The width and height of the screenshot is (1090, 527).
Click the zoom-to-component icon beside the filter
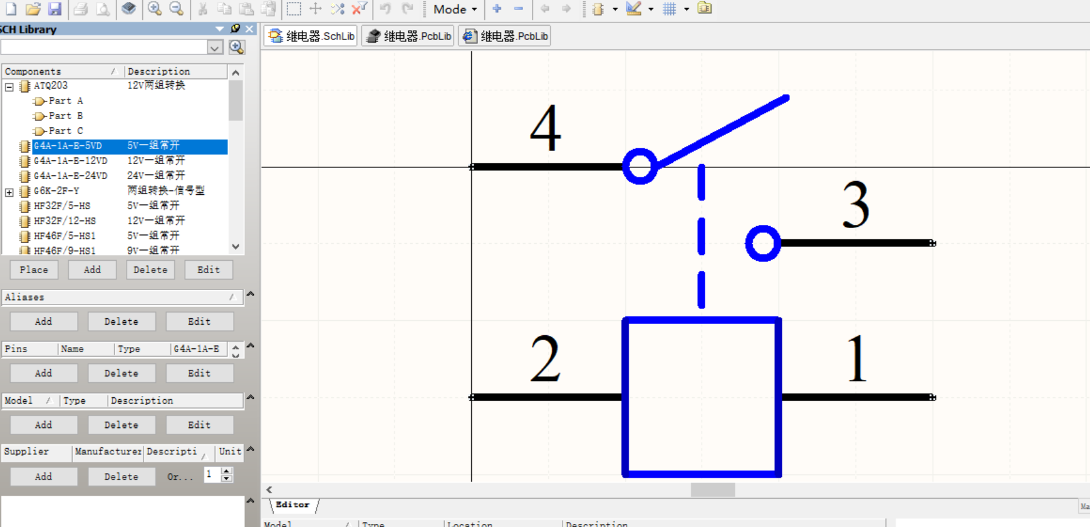pos(236,47)
